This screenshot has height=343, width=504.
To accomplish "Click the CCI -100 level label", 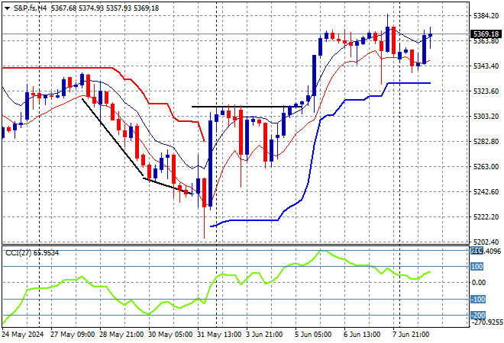I will tap(477, 299).
